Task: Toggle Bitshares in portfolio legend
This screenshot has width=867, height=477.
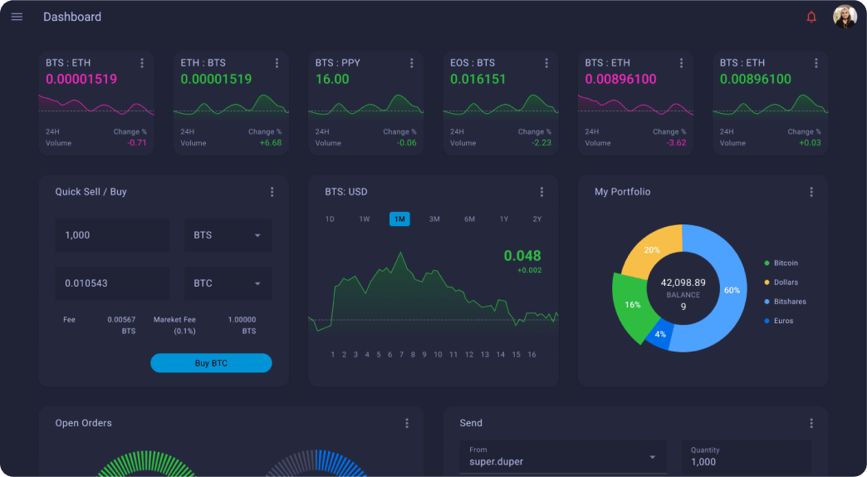Action: coord(785,302)
